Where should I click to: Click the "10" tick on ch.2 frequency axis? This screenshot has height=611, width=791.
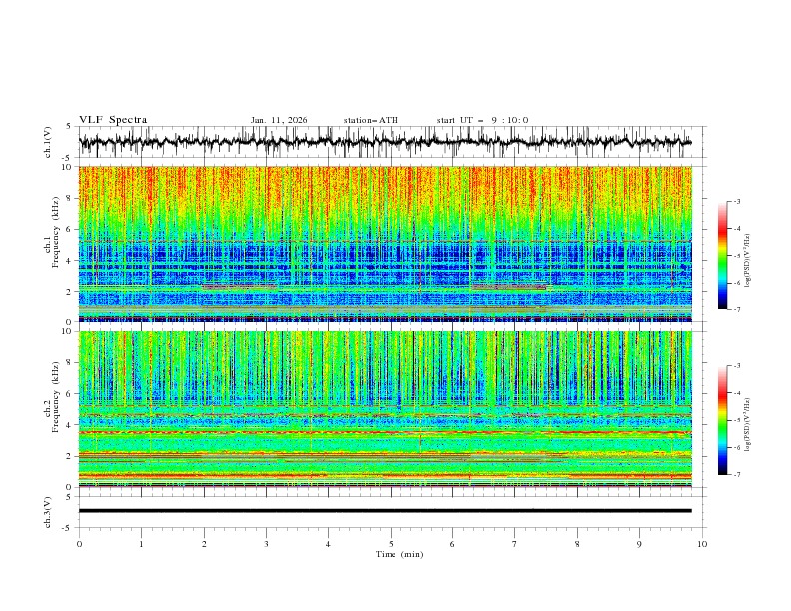coord(68,331)
